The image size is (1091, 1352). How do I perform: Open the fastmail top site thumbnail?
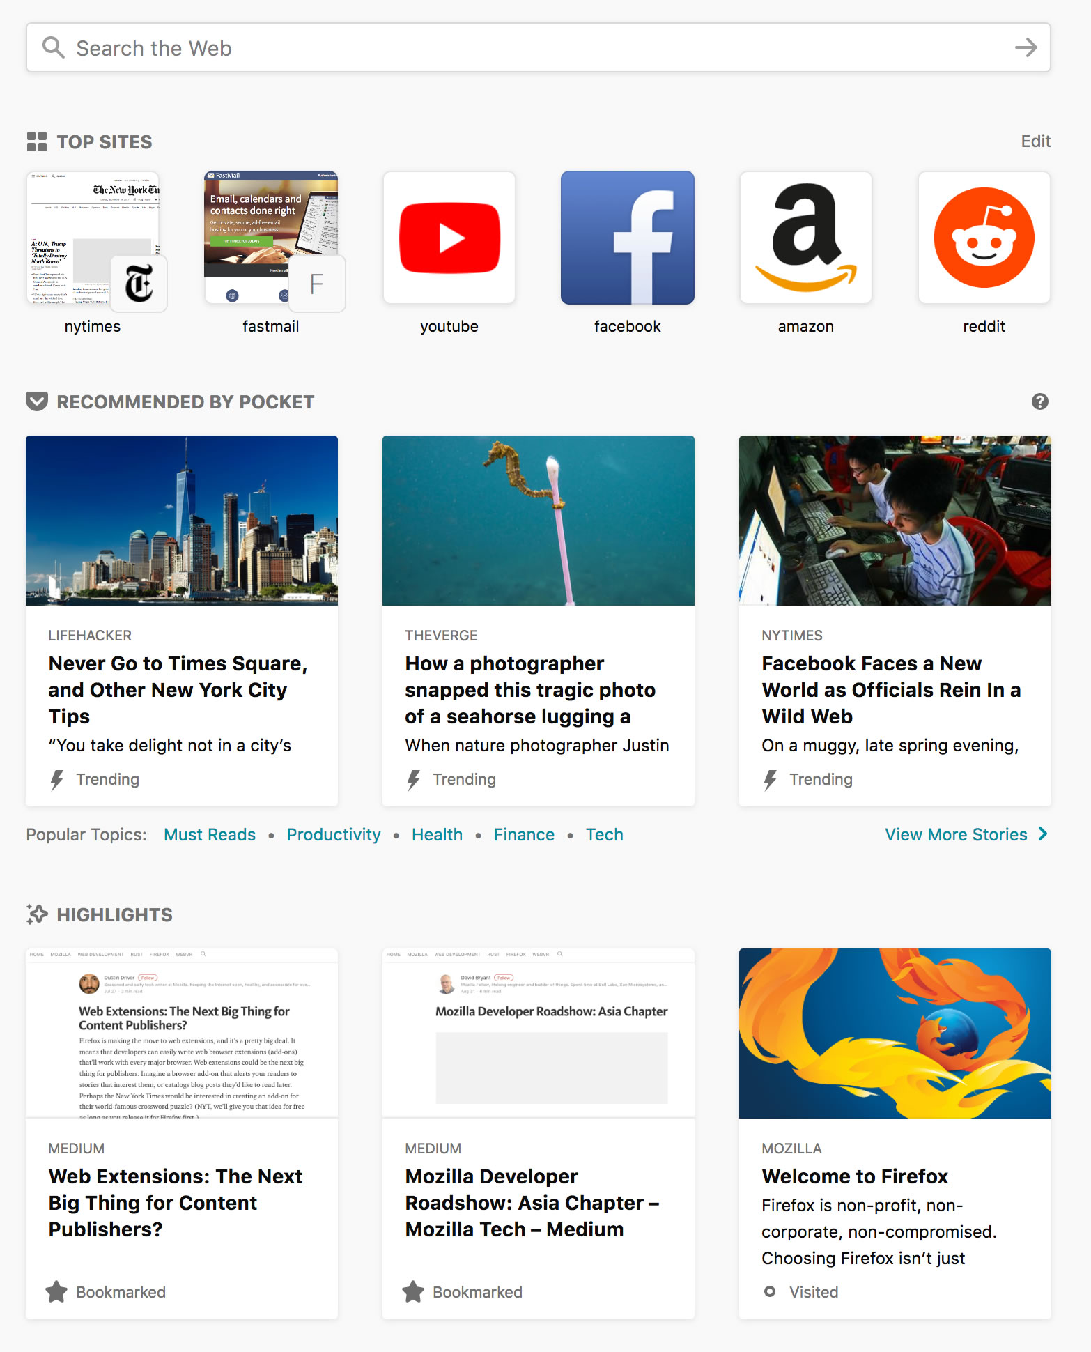point(271,238)
